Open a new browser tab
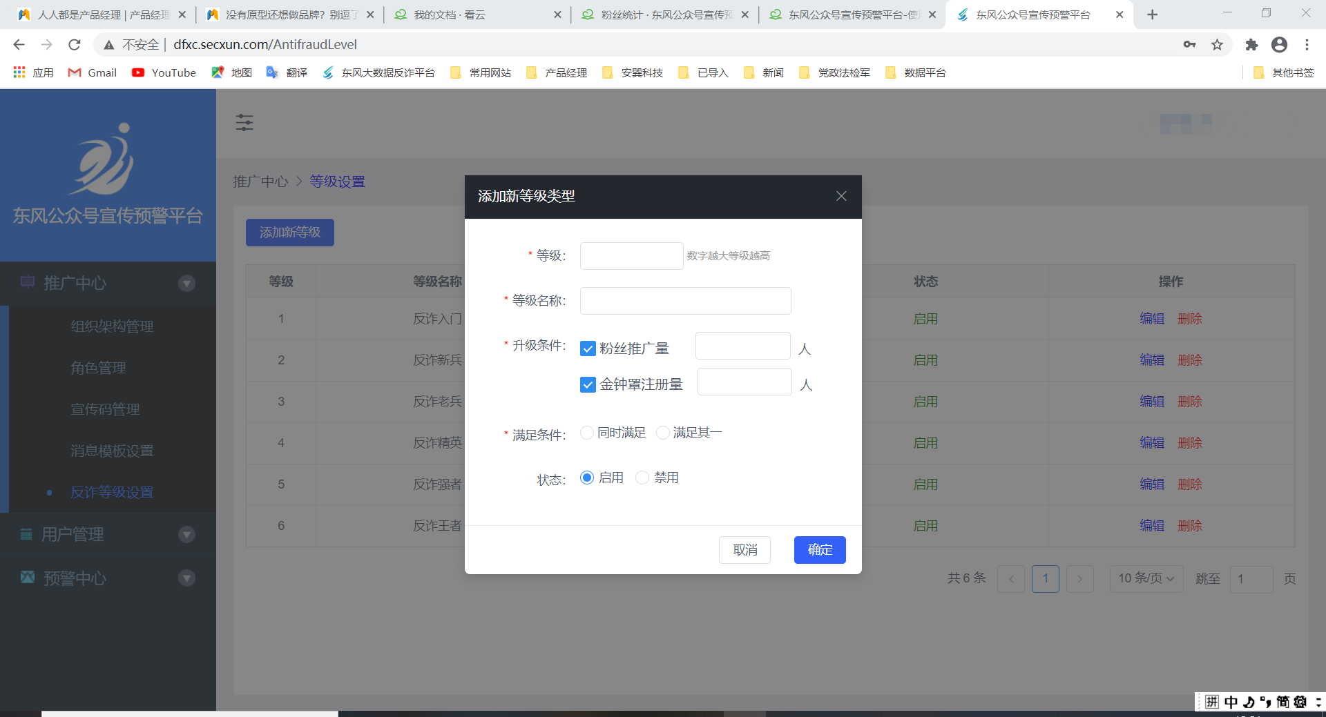Viewport: 1326px width, 717px height. (x=1152, y=14)
